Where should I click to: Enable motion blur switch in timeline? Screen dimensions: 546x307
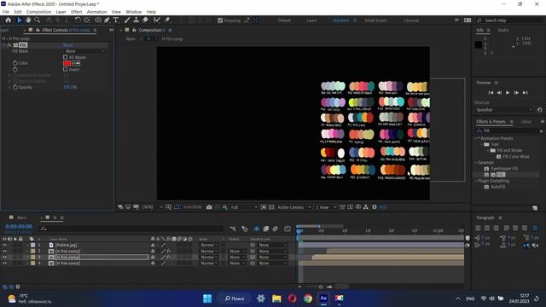click(x=275, y=229)
